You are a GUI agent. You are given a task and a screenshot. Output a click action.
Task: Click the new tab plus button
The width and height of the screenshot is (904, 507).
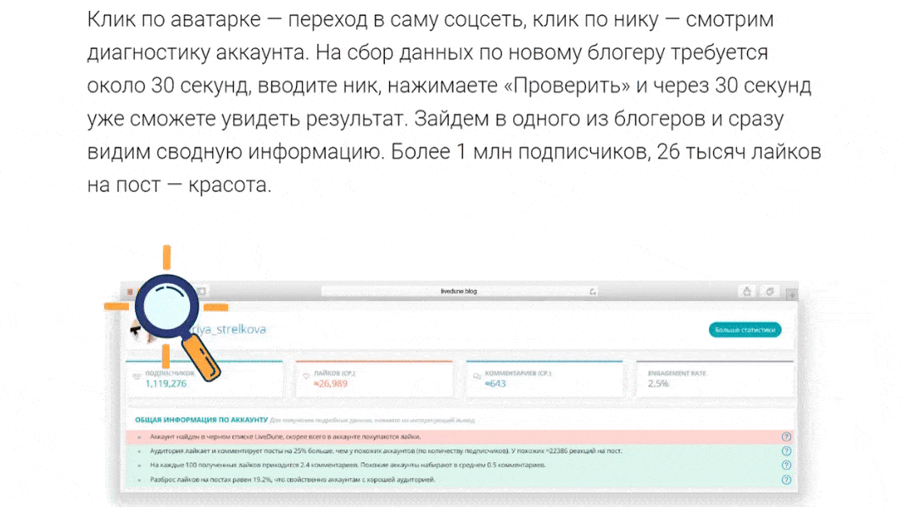tap(792, 294)
